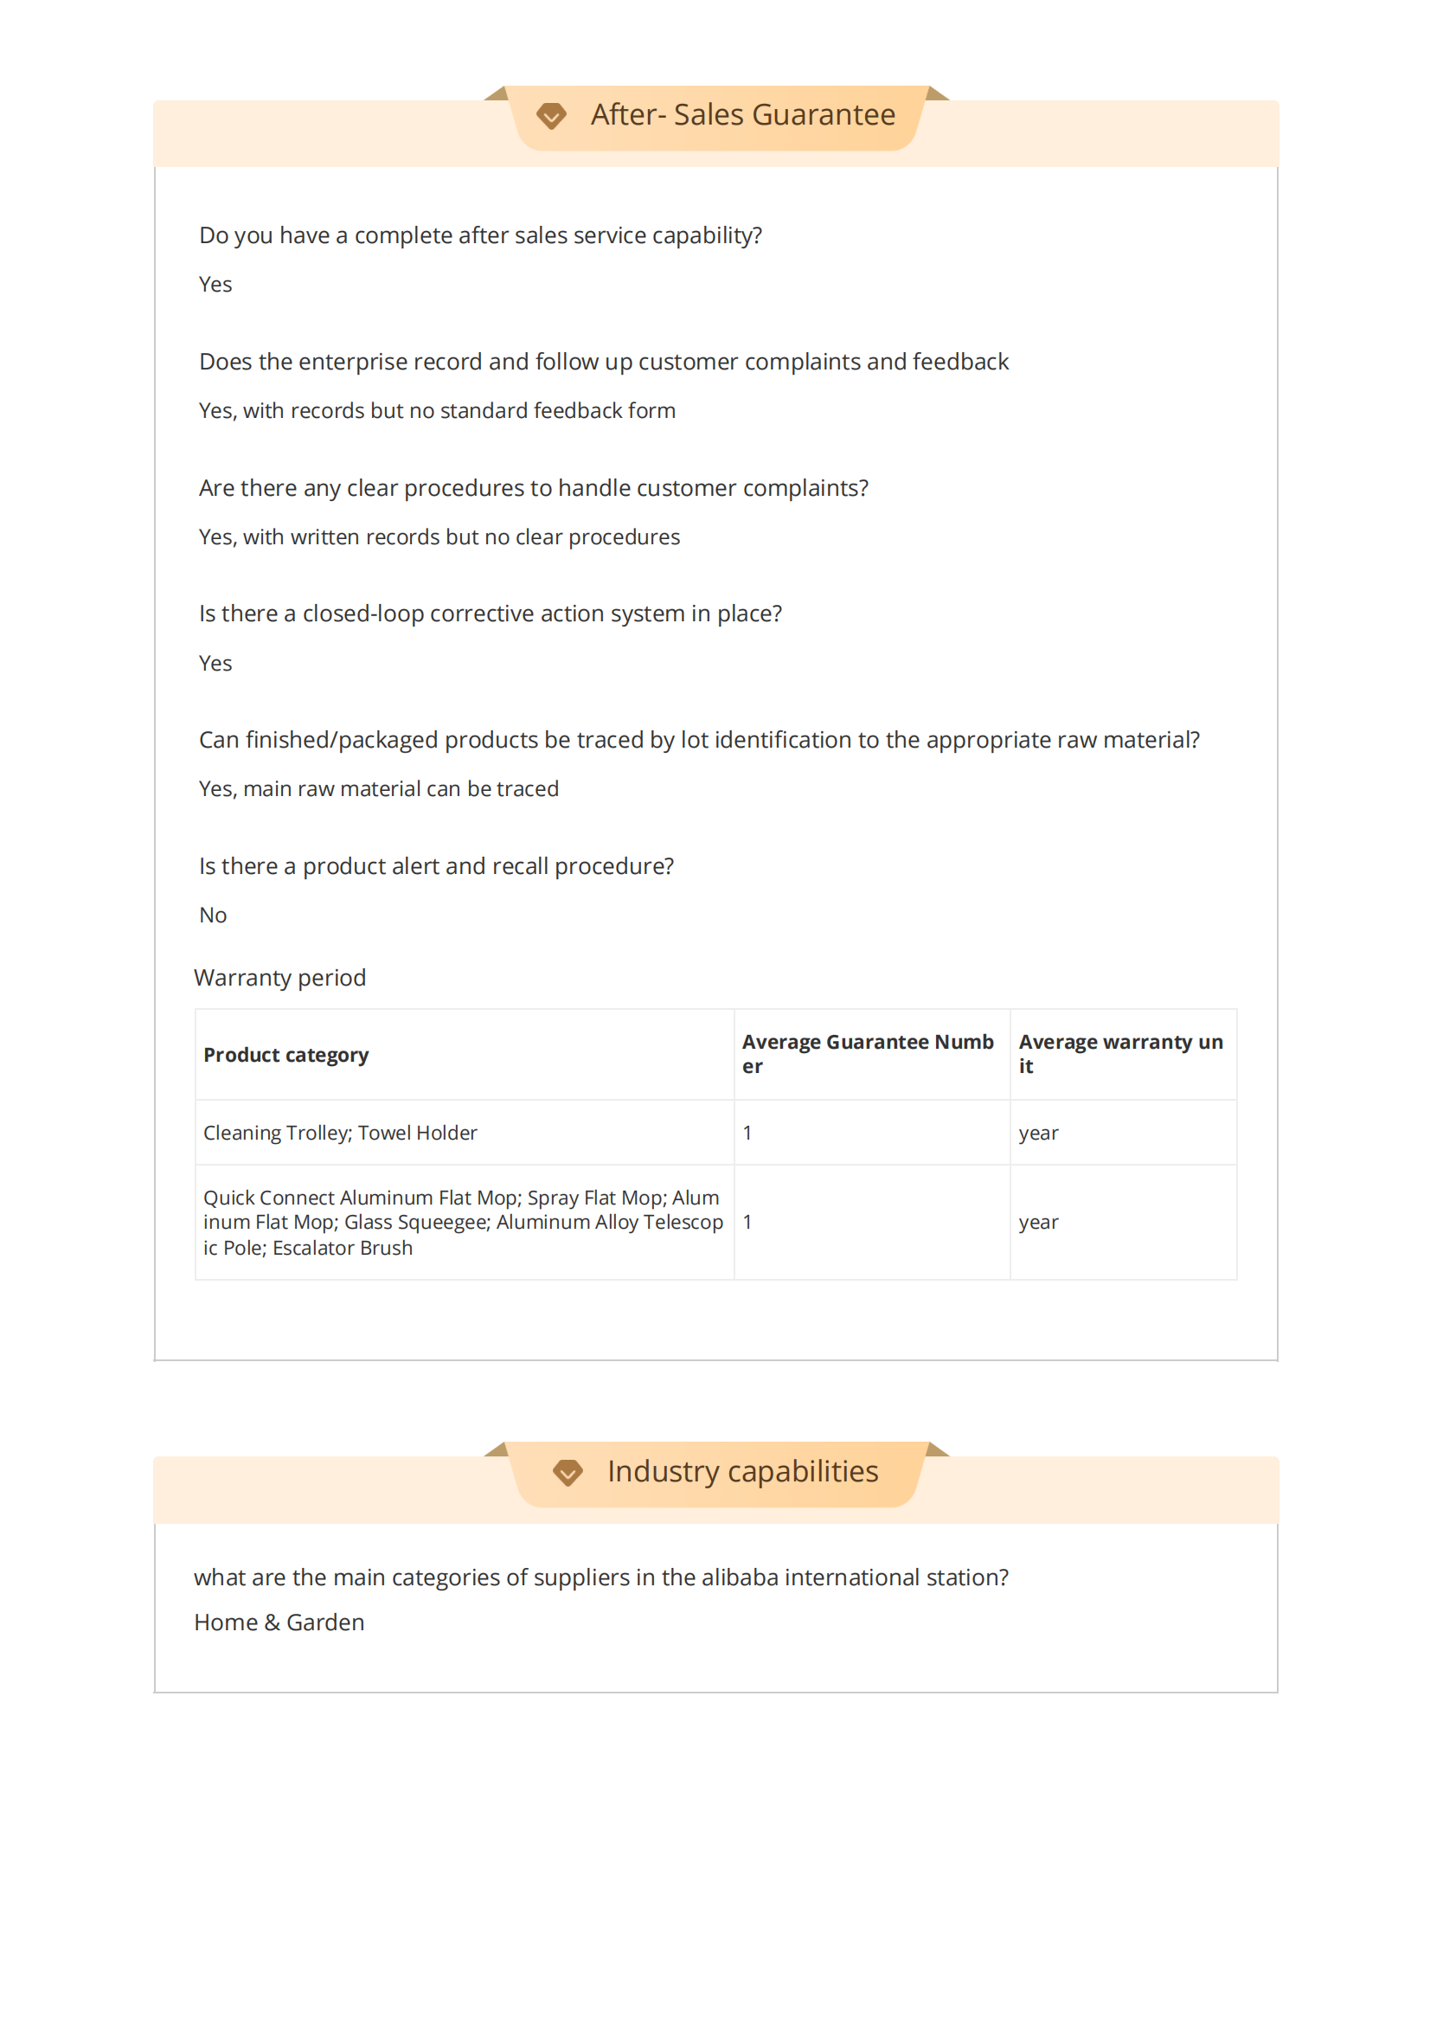
Task: Select the customer complaints and feedback question
Action: (604, 362)
